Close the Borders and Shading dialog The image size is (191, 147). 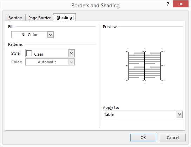(x=180, y=4)
